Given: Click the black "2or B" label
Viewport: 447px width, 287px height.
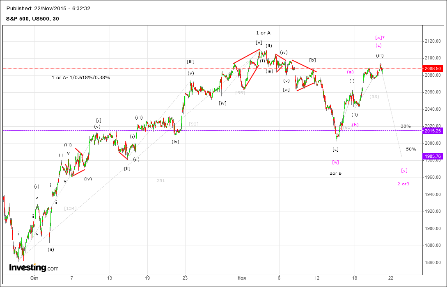Looking at the screenshot, I should coord(335,173).
